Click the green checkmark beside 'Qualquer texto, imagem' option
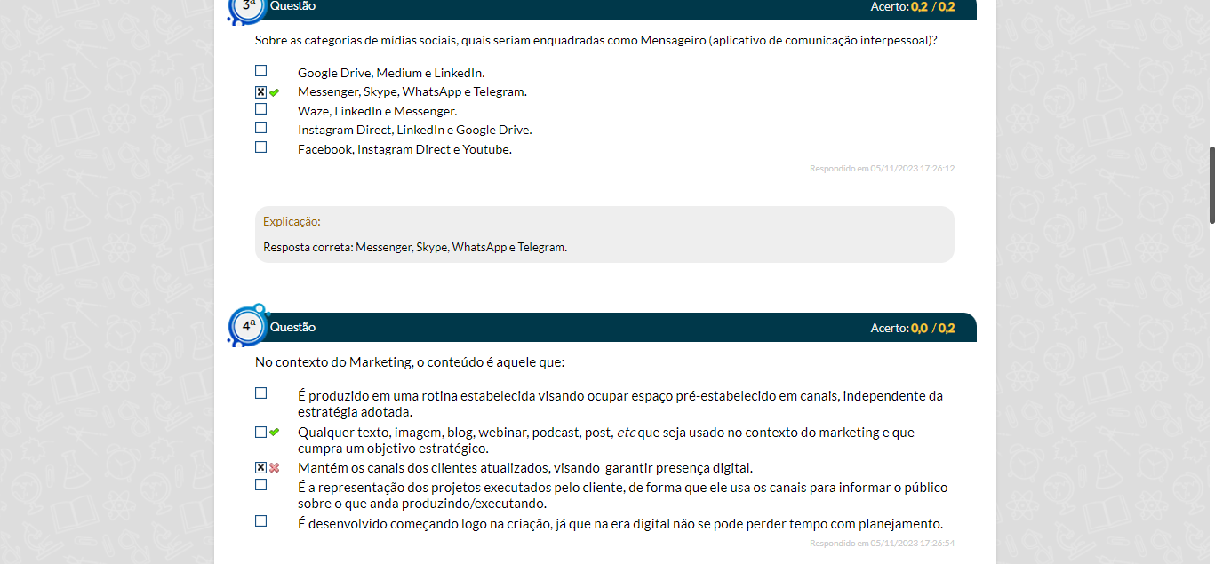The image size is (1215, 564). 275,433
